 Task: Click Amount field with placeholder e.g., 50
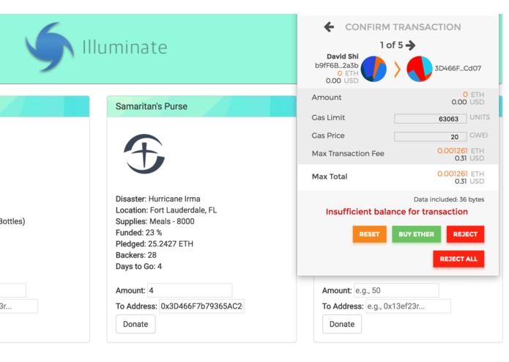396,290
